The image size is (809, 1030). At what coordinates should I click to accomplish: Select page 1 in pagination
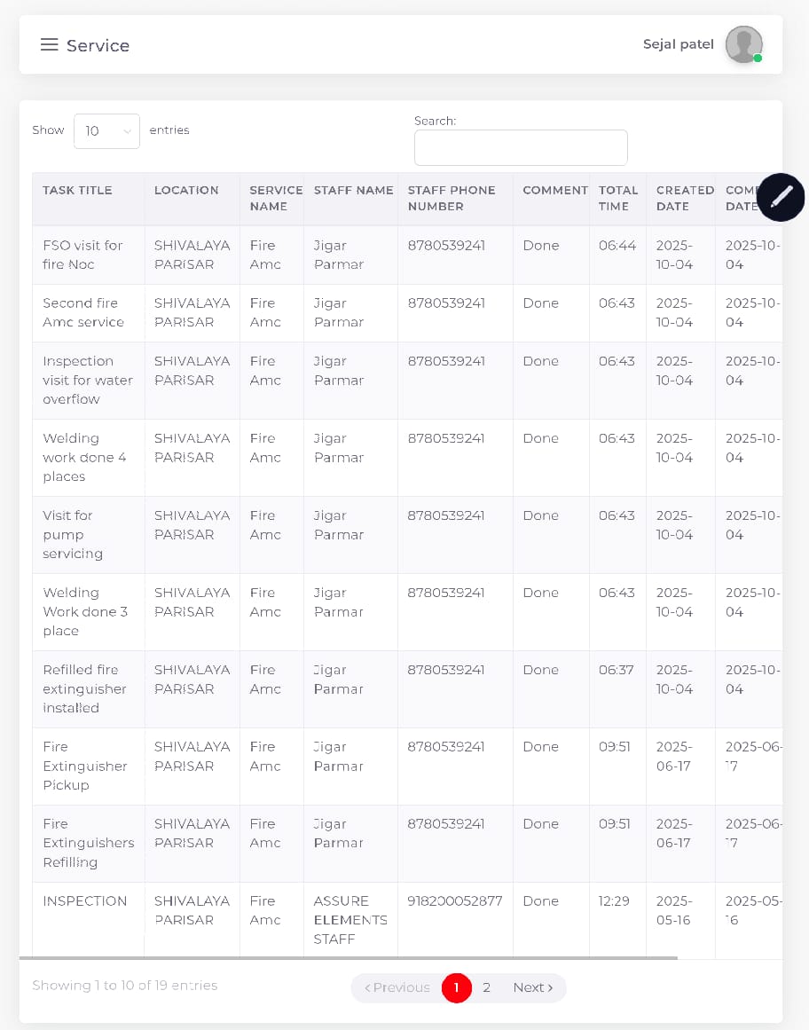(x=456, y=987)
